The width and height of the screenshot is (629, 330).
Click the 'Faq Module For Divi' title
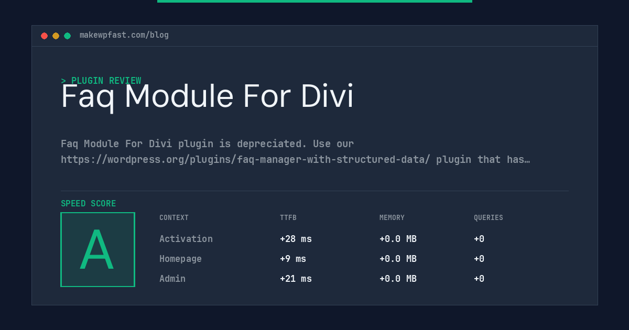pyautogui.click(x=208, y=96)
